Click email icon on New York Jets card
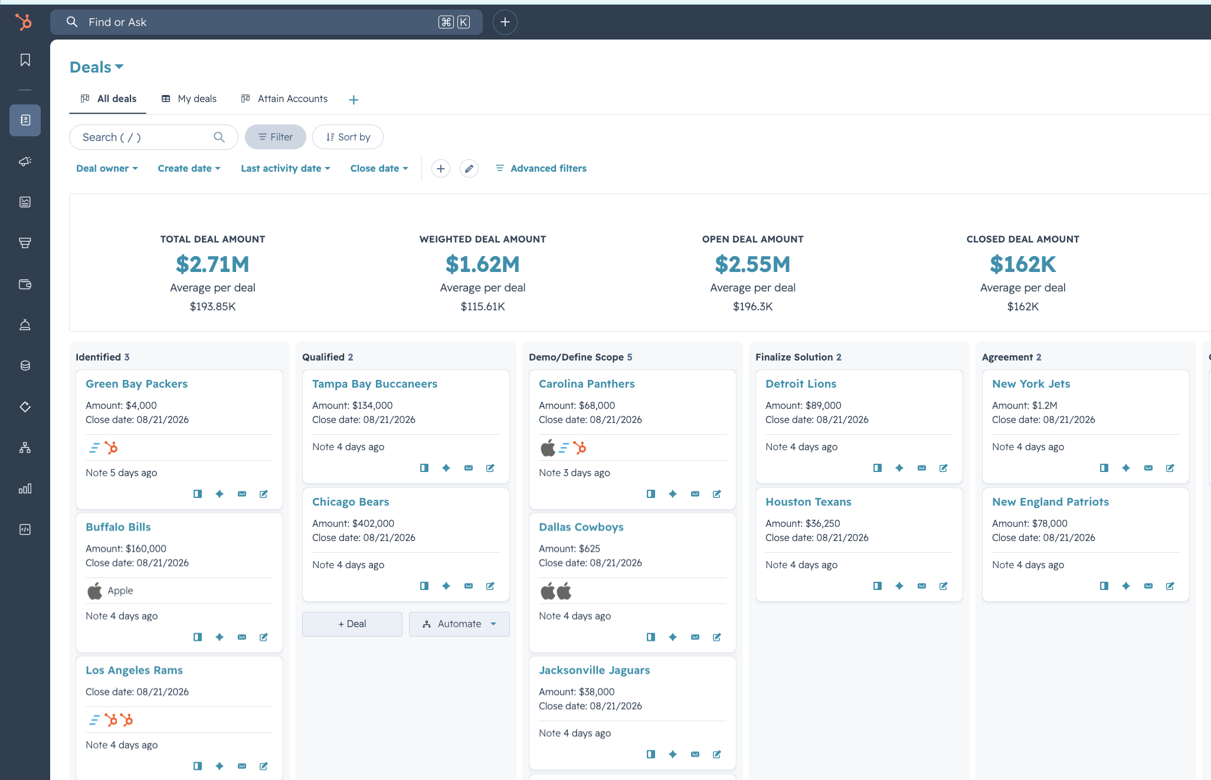The width and height of the screenshot is (1211, 780). pos(1148,468)
